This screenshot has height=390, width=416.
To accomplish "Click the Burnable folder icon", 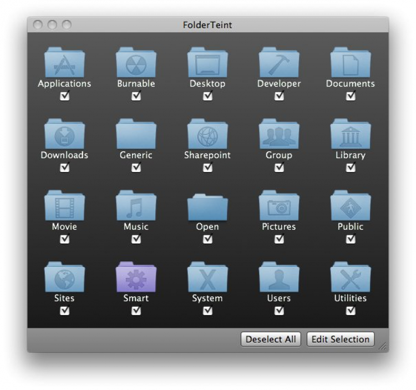I will [x=136, y=62].
